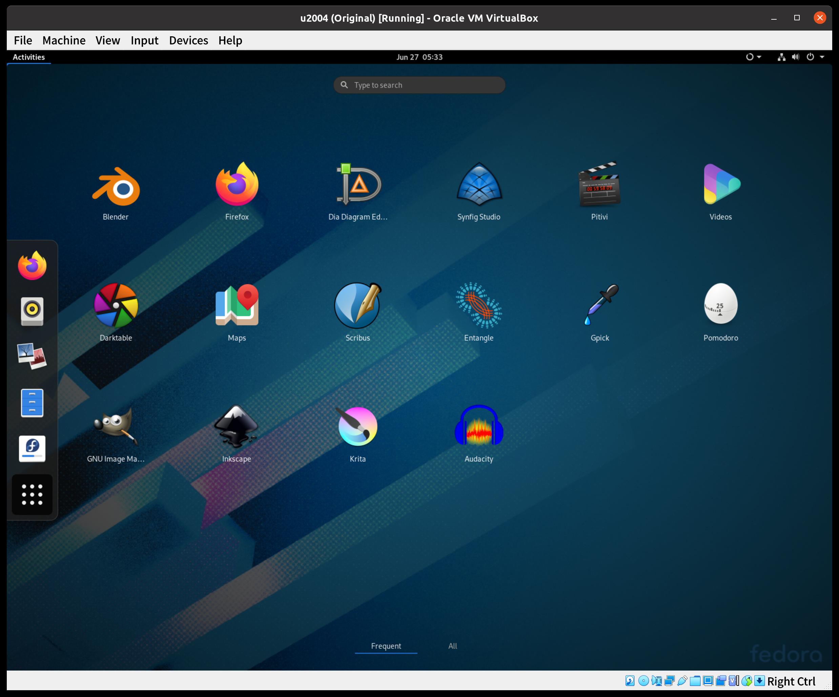Viewport: 839px width, 697px height.
Task: Click the display status icon
Action: 708,681
